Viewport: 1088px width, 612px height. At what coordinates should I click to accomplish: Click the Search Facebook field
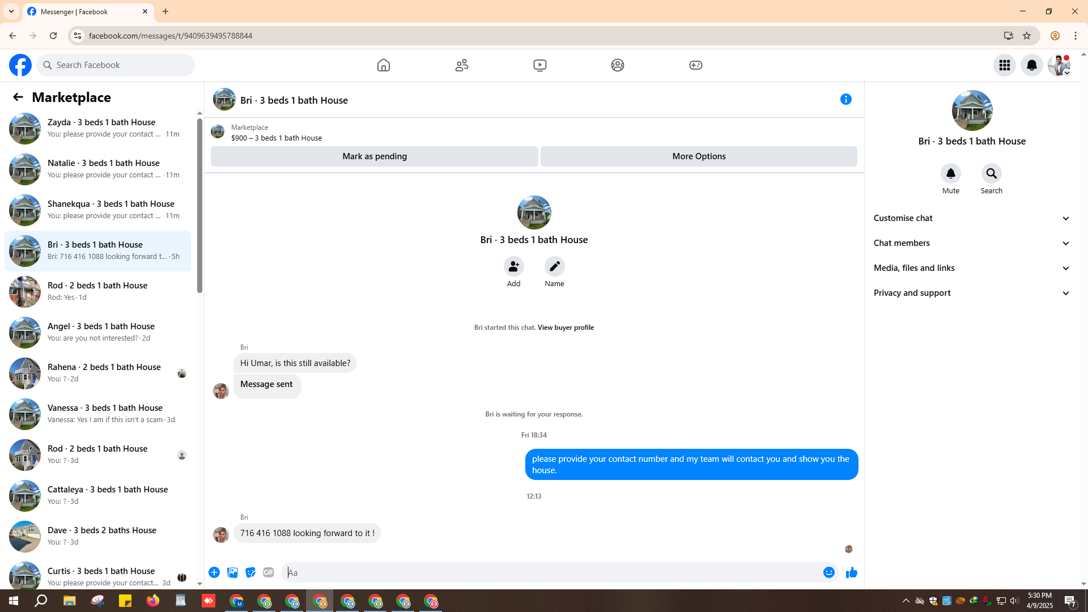[116, 65]
